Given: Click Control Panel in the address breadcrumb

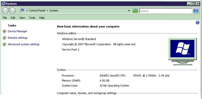Looking at the screenshot, I should pos(37,11).
